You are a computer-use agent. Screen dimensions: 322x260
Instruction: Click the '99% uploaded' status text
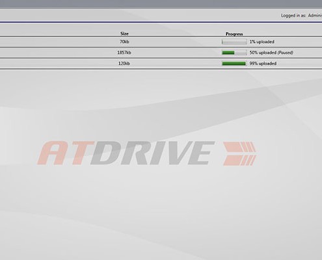263,64
